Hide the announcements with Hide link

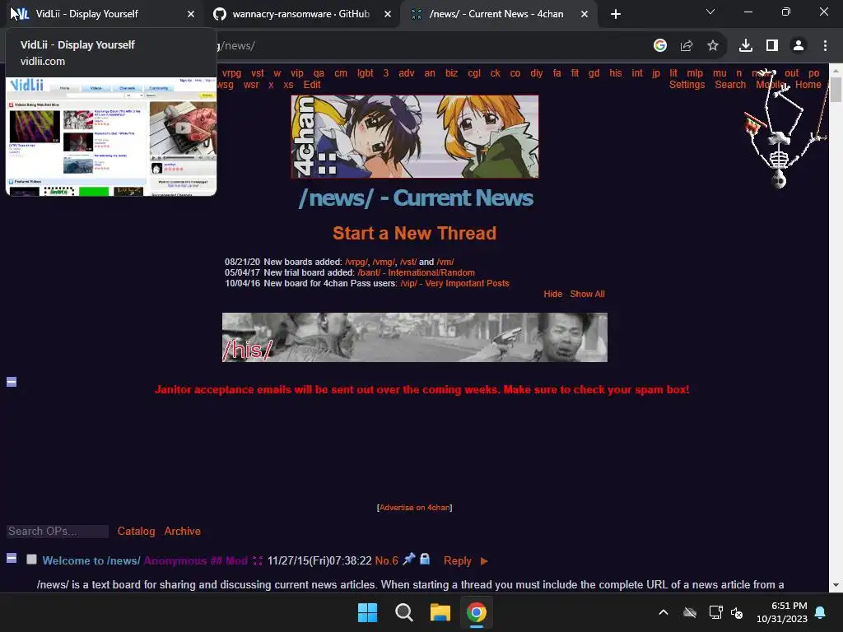pos(552,294)
